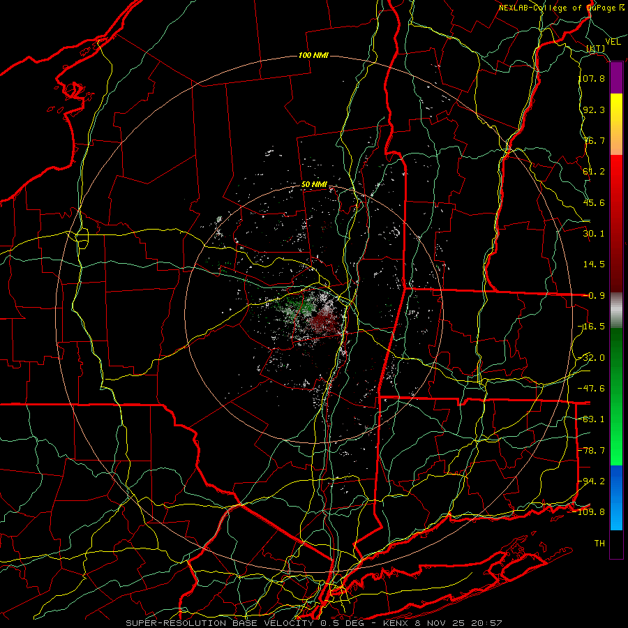Viewport: 628px width, 628px height.
Task: Click the green segment of the color bar
Action: [616, 396]
